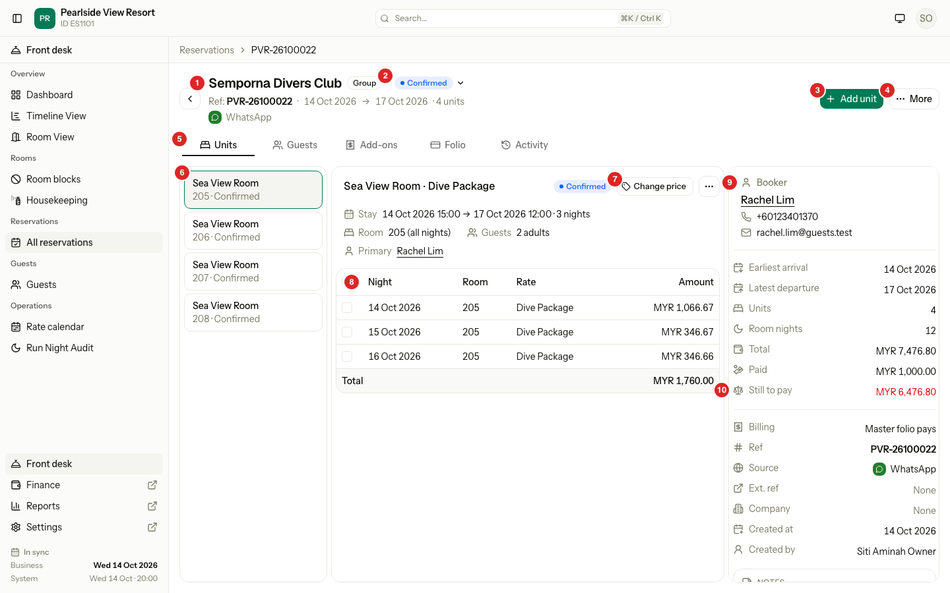Screen dimensions: 950x593
Task: Open Reports external link icon
Action: click(152, 506)
